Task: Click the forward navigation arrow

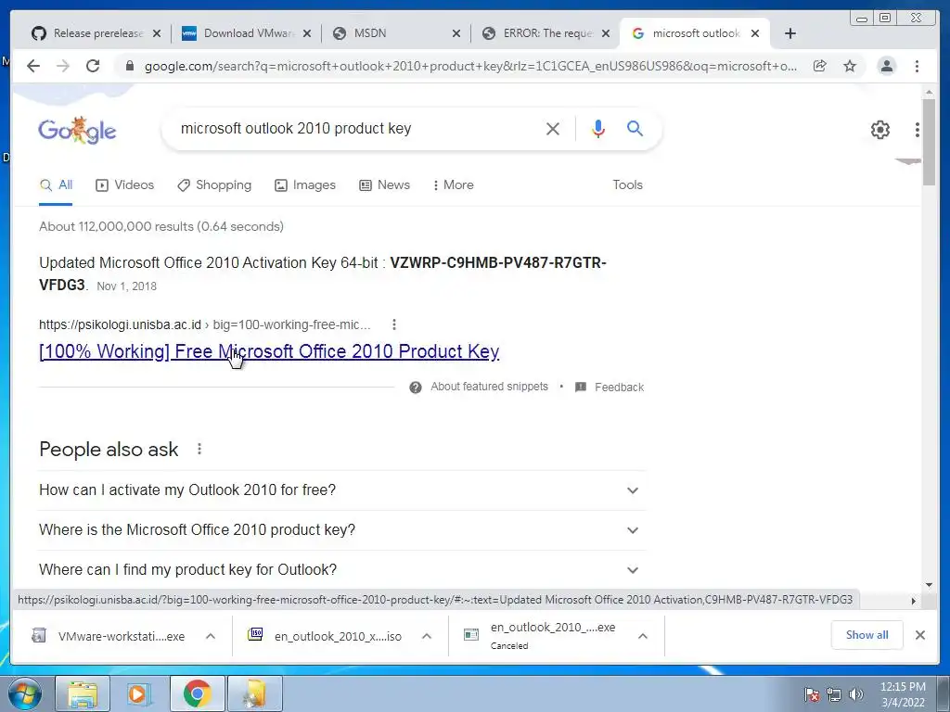Action: pyautogui.click(x=63, y=66)
